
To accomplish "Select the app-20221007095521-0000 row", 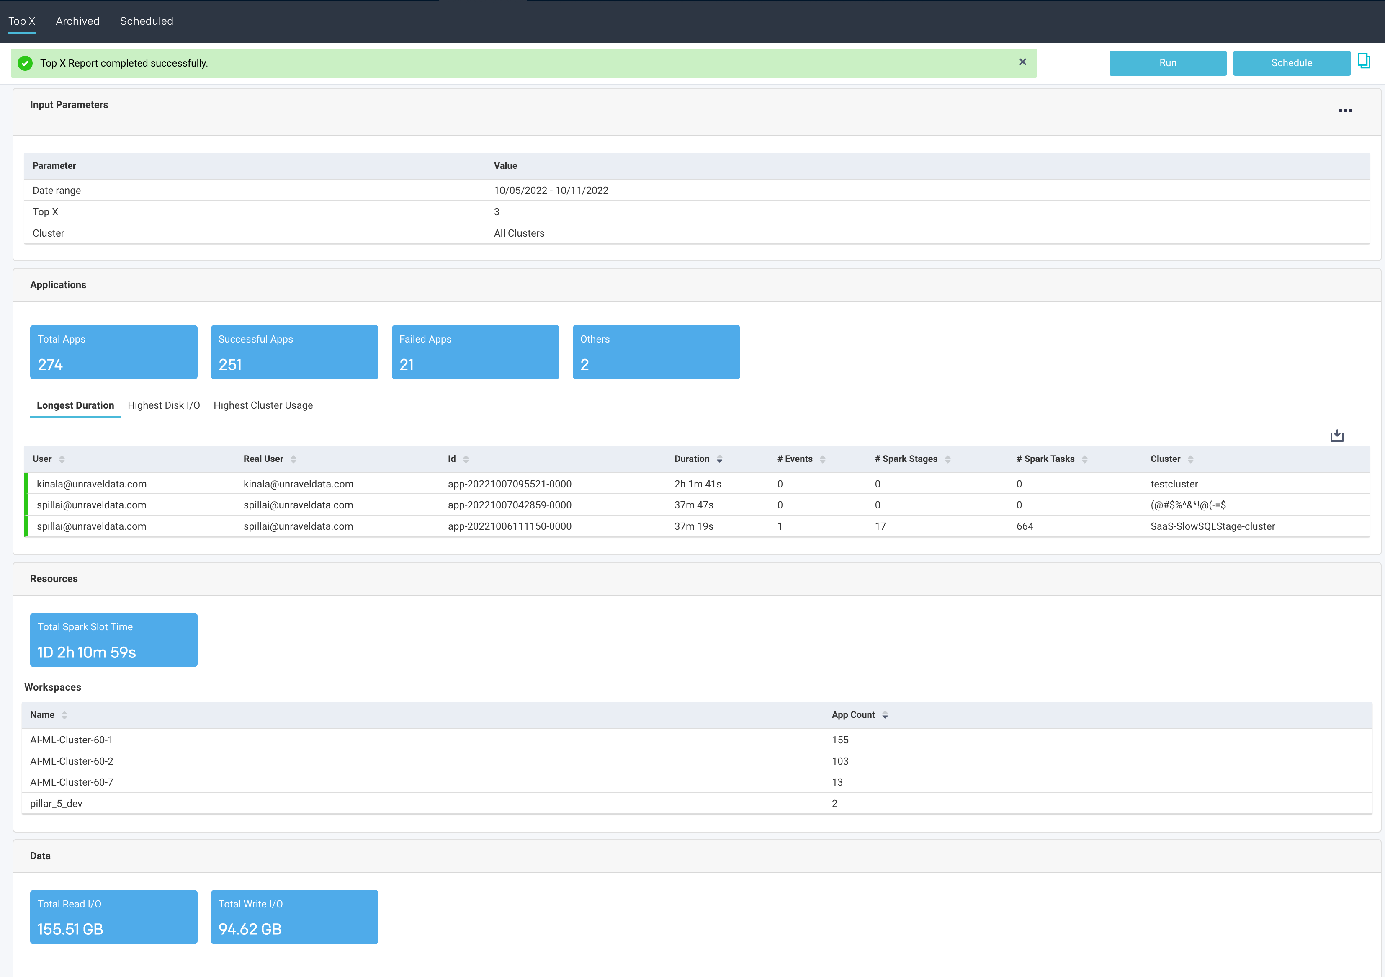I will click(508, 483).
